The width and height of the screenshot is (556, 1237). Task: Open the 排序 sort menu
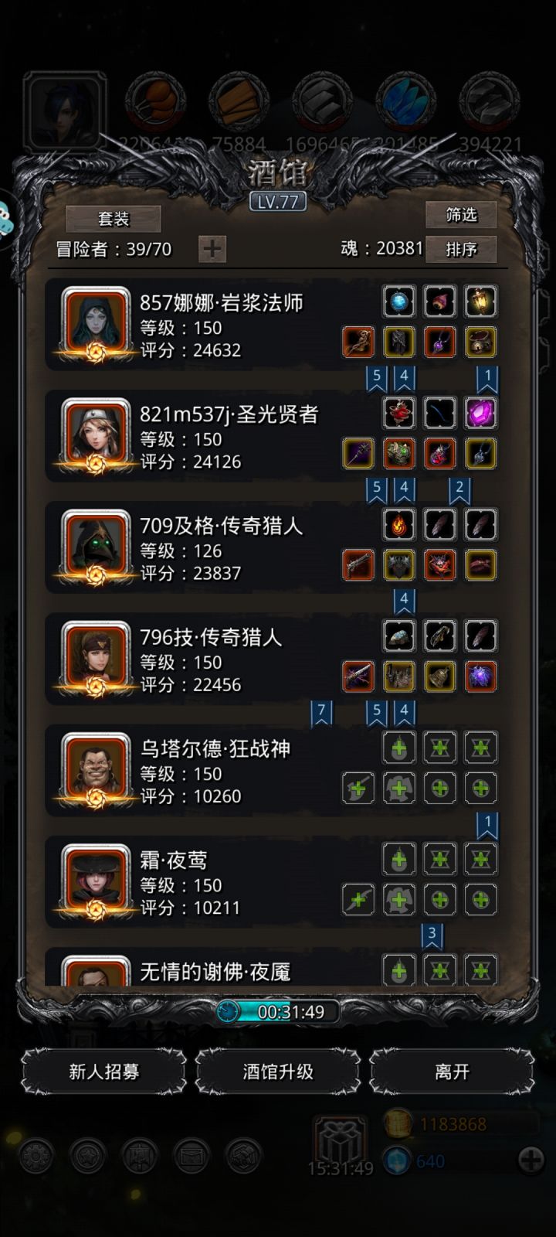(x=461, y=249)
